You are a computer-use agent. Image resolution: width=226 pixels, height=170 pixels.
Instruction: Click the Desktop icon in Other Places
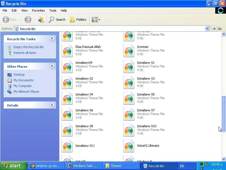pyautogui.click(x=10, y=75)
